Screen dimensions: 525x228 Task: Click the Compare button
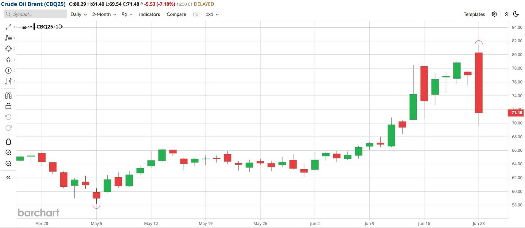click(x=176, y=14)
